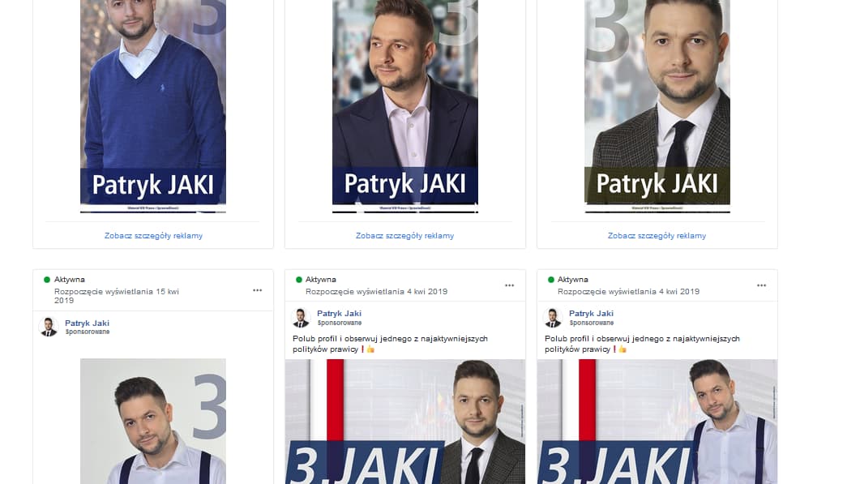Click Patryk Jaki avatar in bottom-middle ad

pos(301,318)
